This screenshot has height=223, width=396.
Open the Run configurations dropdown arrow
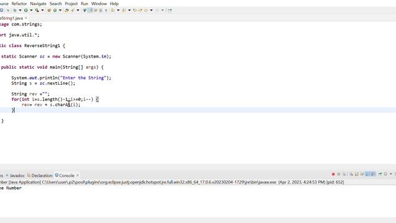32,11
